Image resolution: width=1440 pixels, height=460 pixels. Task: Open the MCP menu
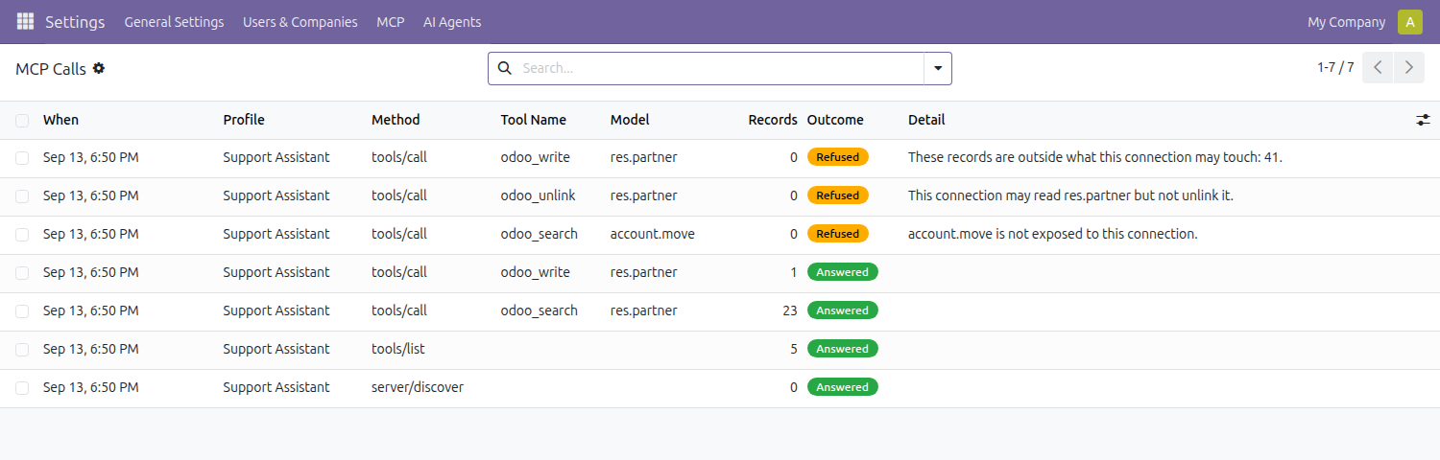pyautogui.click(x=390, y=22)
